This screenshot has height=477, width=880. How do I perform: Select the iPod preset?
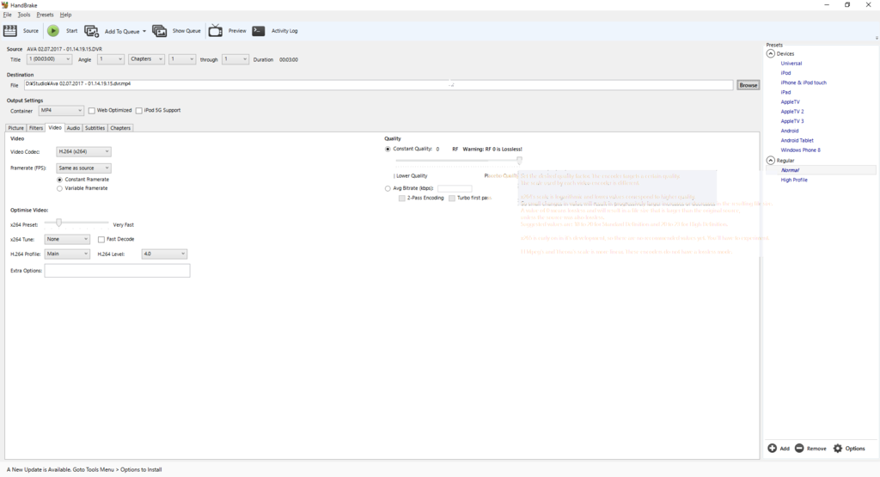pos(785,73)
